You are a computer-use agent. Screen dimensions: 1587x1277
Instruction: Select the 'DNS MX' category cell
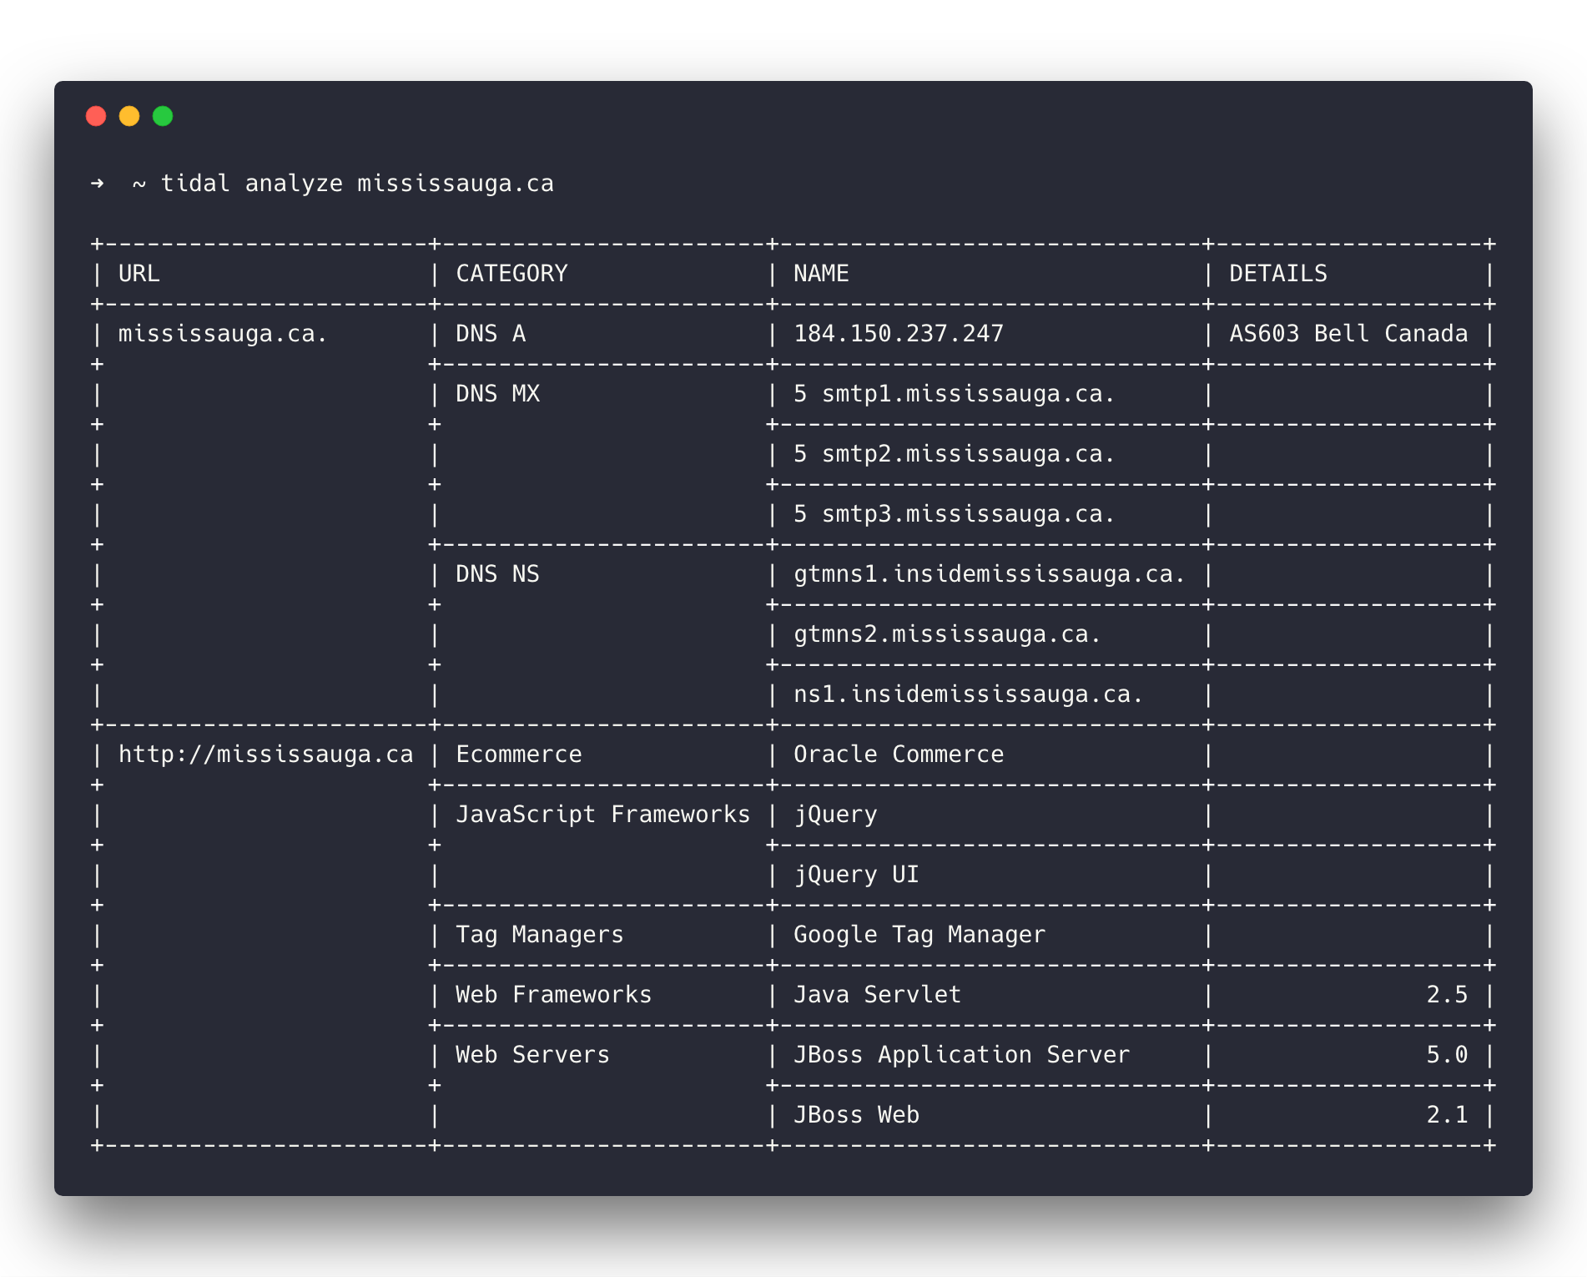pos(497,394)
